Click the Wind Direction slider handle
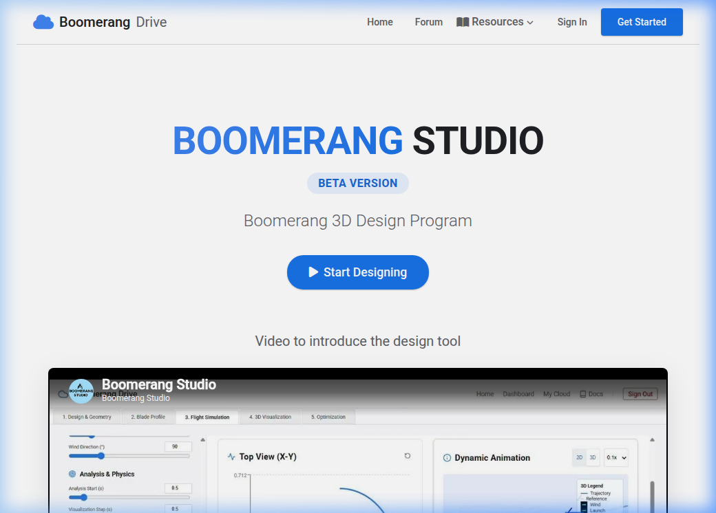The image size is (716, 513). pyautogui.click(x=101, y=456)
